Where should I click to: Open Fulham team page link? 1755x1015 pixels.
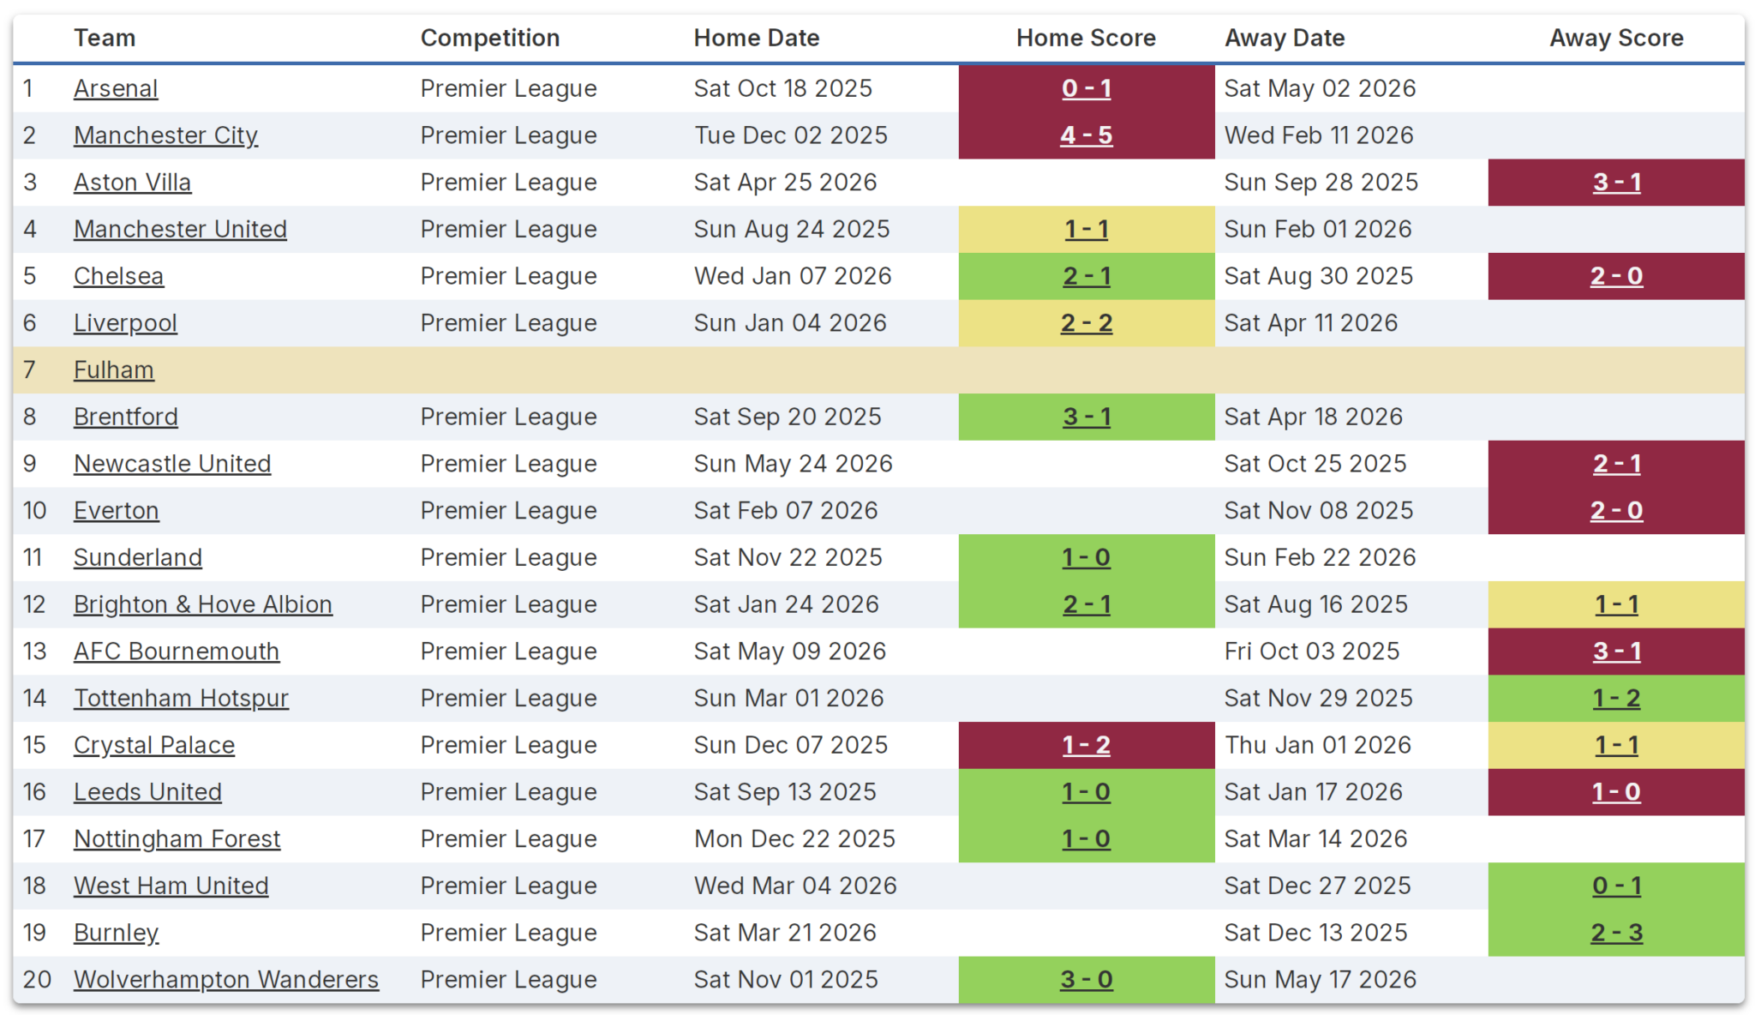pyautogui.click(x=114, y=369)
